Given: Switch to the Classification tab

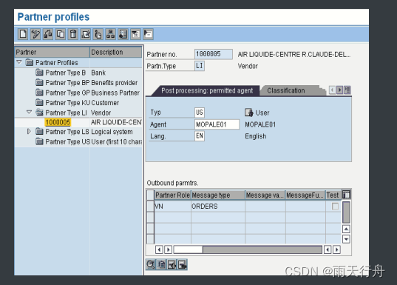Looking at the screenshot, I should tap(286, 90).
